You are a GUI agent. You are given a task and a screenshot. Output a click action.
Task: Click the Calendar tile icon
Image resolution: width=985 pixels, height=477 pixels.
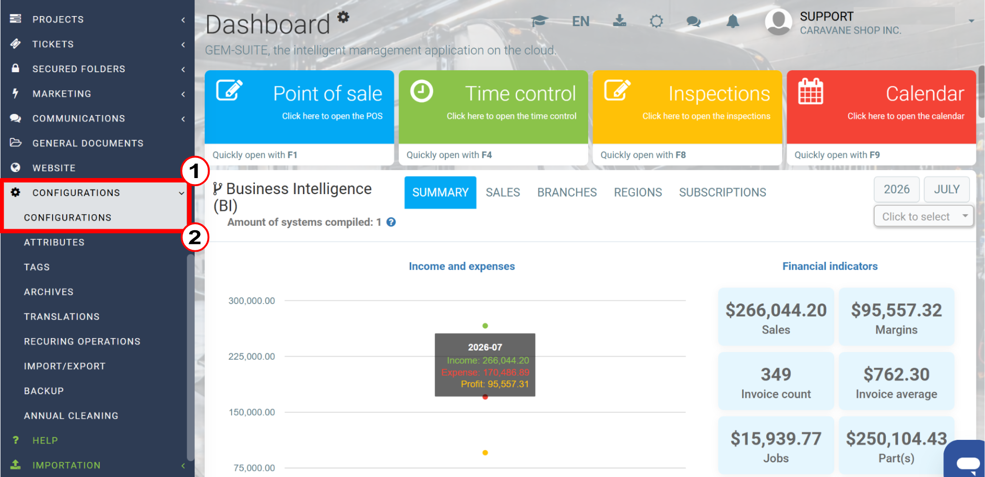click(x=811, y=91)
